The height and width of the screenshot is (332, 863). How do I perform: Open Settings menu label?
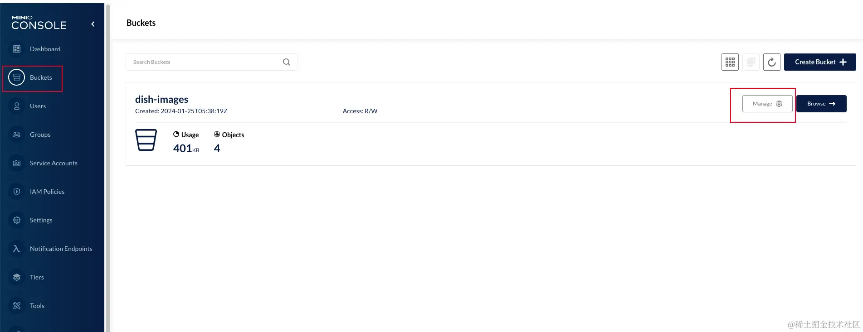coord(41,220)
